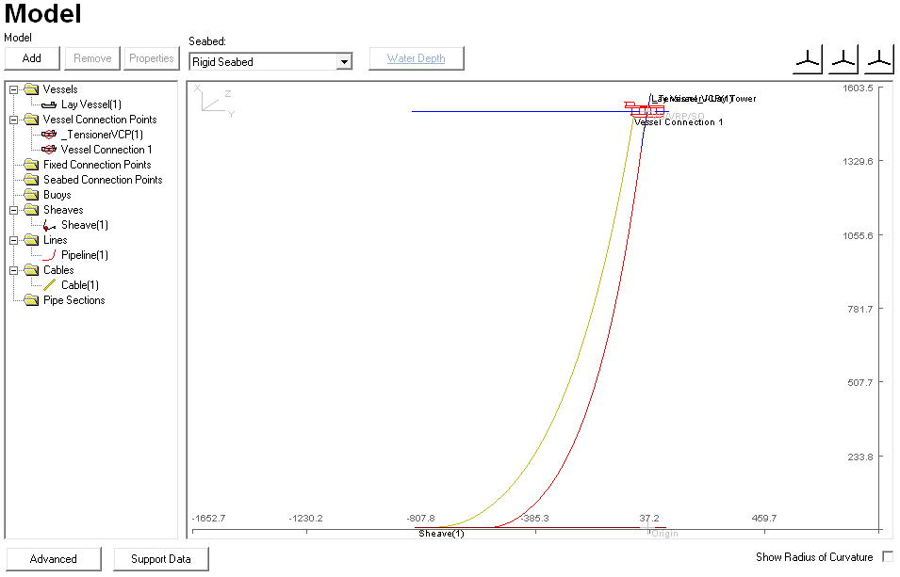Collapse the Lines tree node
The width and height of the screenshot is (900, 577).
(x=14, y=240)
